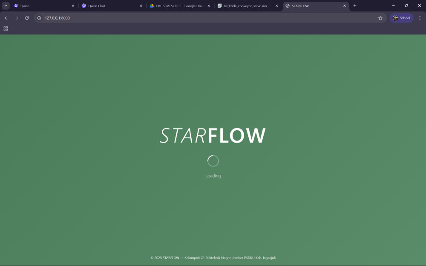Click the browser forward arrow button
The width and height of the screenshot is (426, 266).
16,18
